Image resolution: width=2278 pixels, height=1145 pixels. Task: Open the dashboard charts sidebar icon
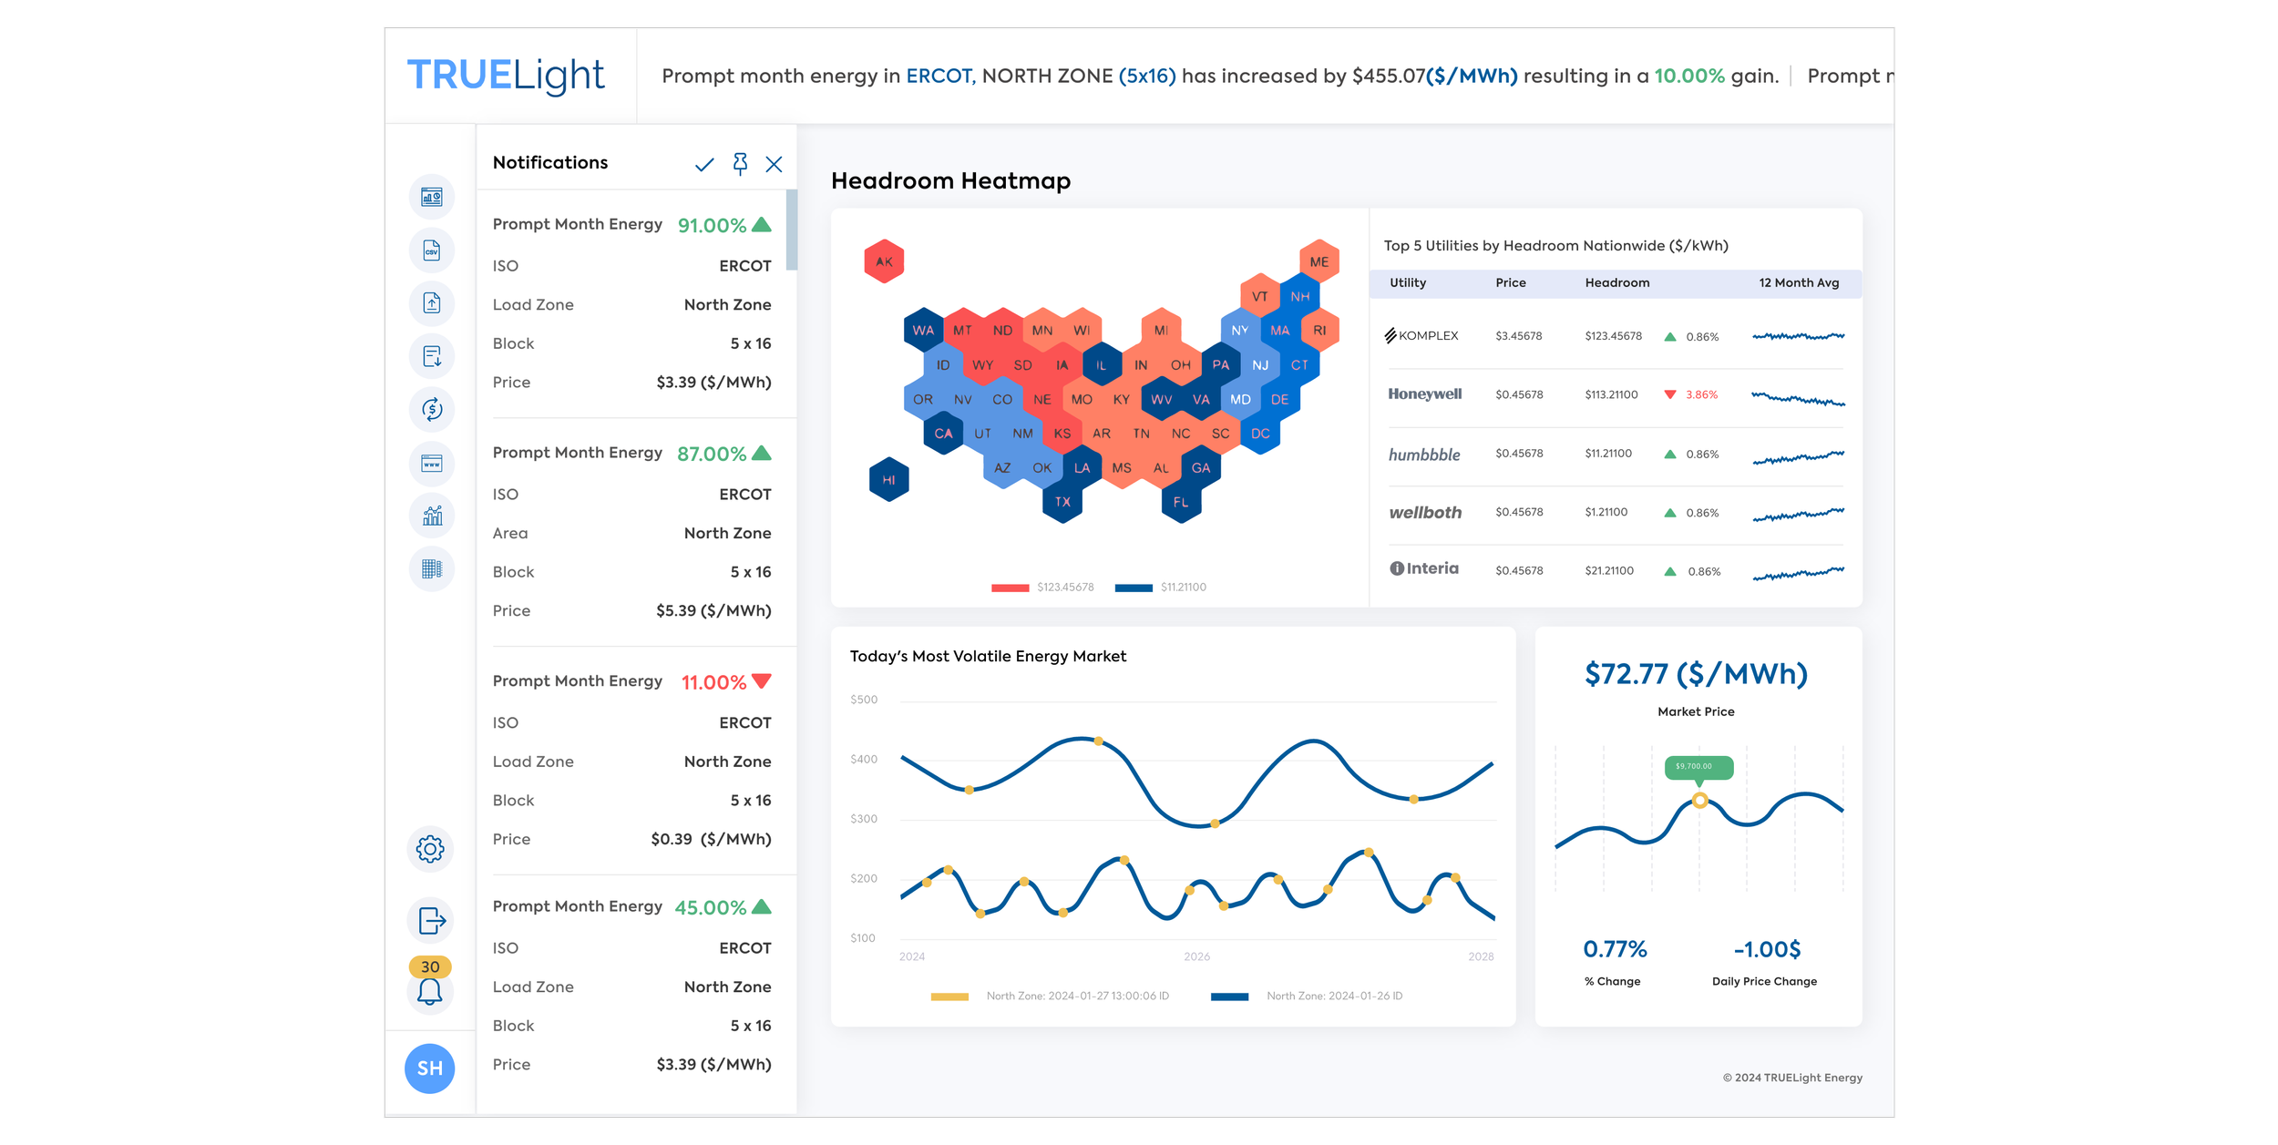tap(432, 197)
